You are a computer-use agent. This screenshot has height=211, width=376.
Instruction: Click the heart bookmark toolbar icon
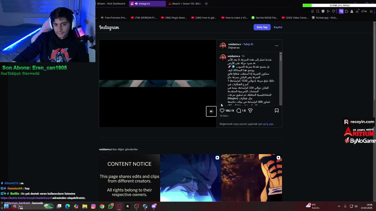pos(334,11)
